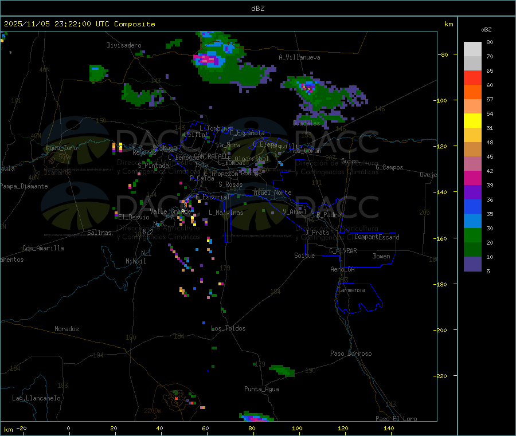Click the yellow km label at top right
Image resolution: width=516 pixels, height=436 pixels.
click(x=448, y=24)
